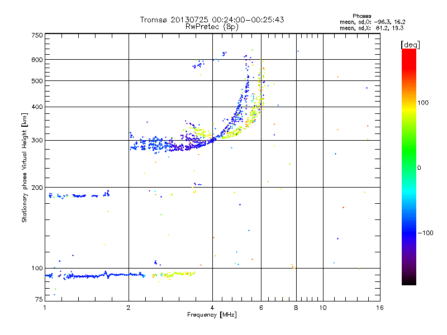This screenshot has height=335, width=447.
Task: Click the '4' frequency tick label
Action: (212, 308)
